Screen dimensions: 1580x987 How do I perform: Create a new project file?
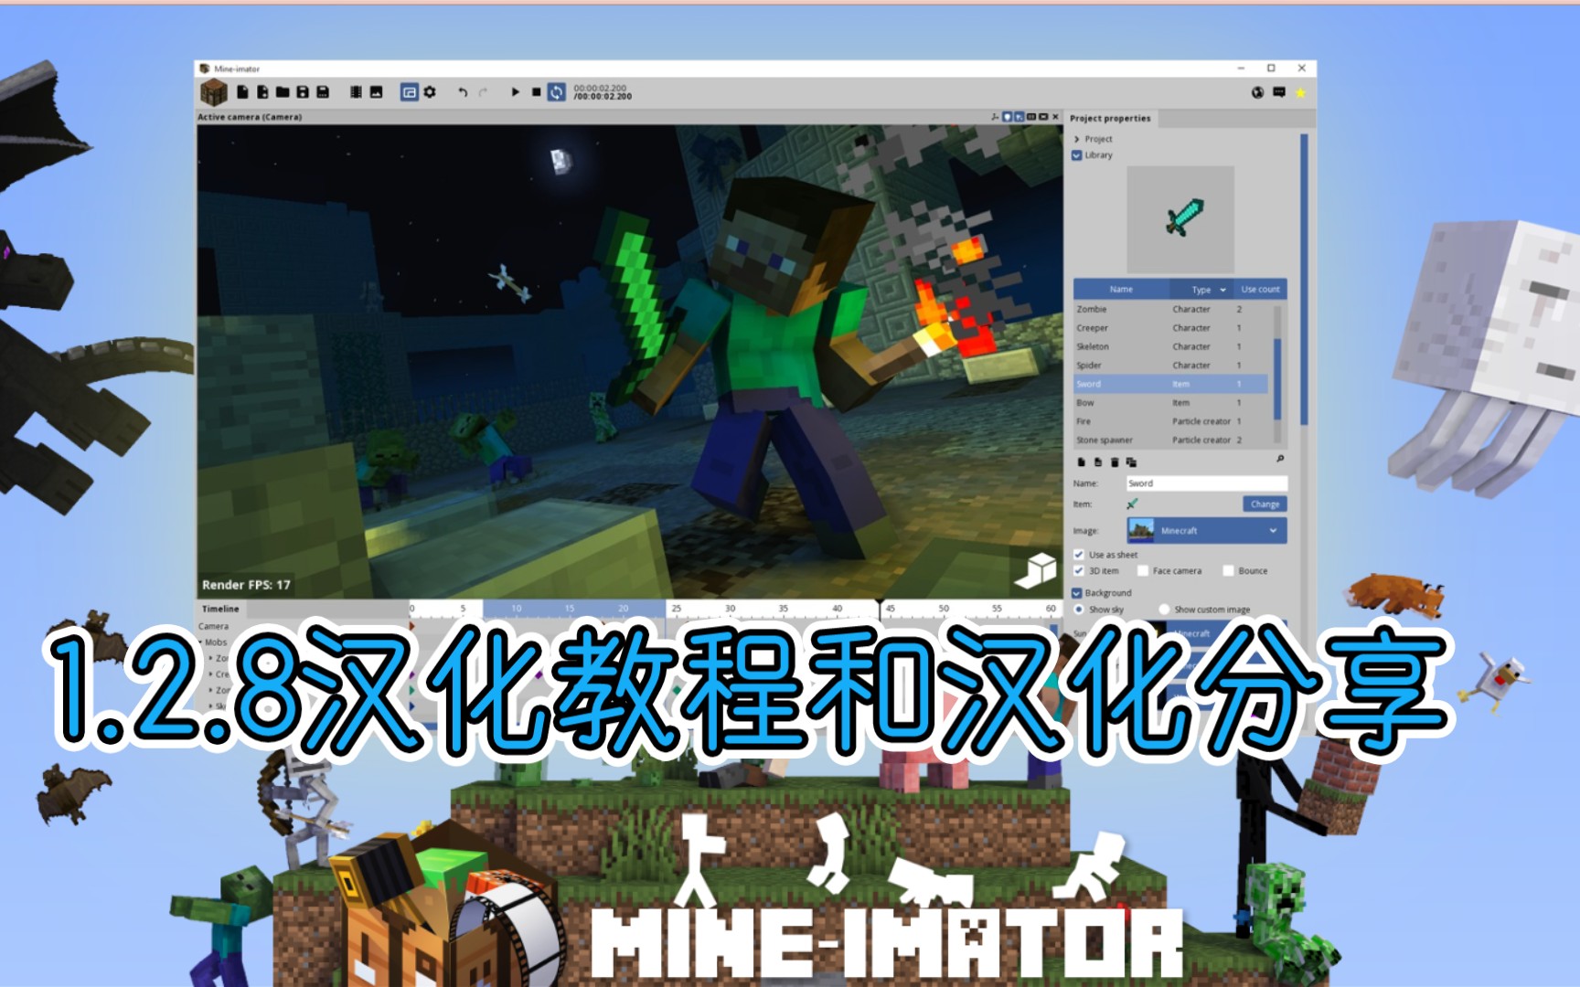[242, 91]
